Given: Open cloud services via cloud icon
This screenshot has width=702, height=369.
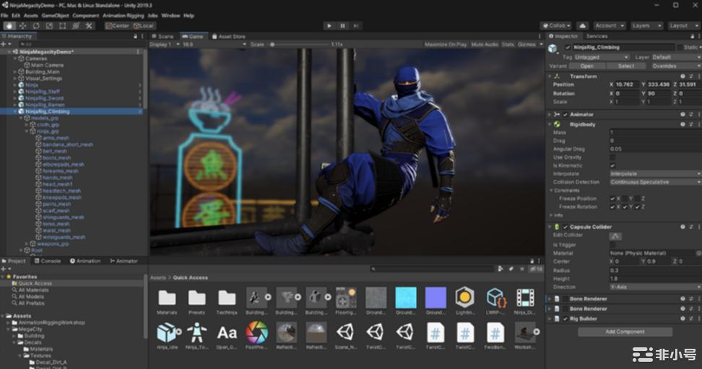Looking at the screenshot, I should click(x=583, y=25).
